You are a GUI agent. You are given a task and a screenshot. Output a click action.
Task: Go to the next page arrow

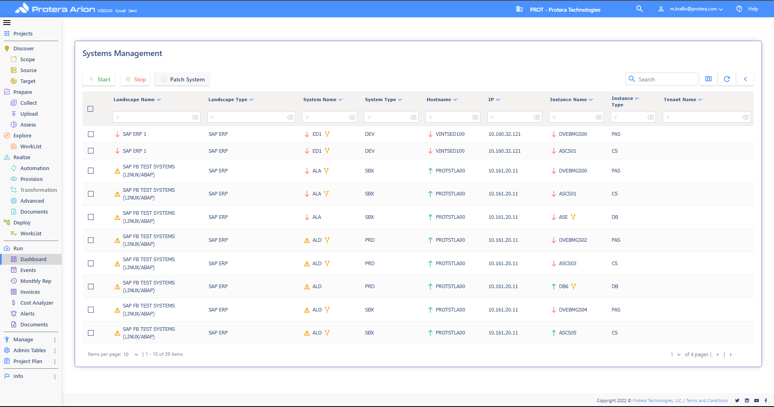click(x=731, y=355)
